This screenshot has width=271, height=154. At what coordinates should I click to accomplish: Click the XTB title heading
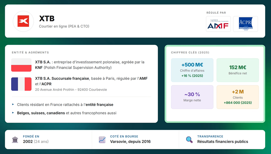point(47,18)
